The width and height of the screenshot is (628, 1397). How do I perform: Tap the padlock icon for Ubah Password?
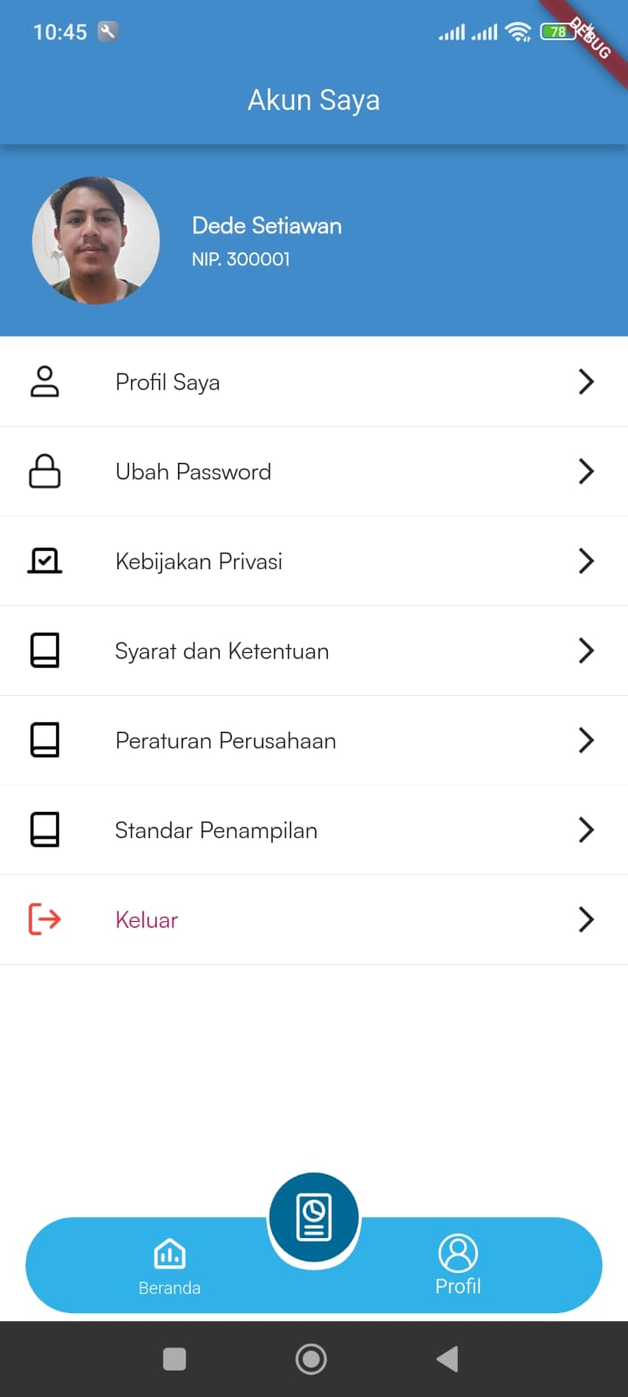pyautogui.click(x=44, y=471)
